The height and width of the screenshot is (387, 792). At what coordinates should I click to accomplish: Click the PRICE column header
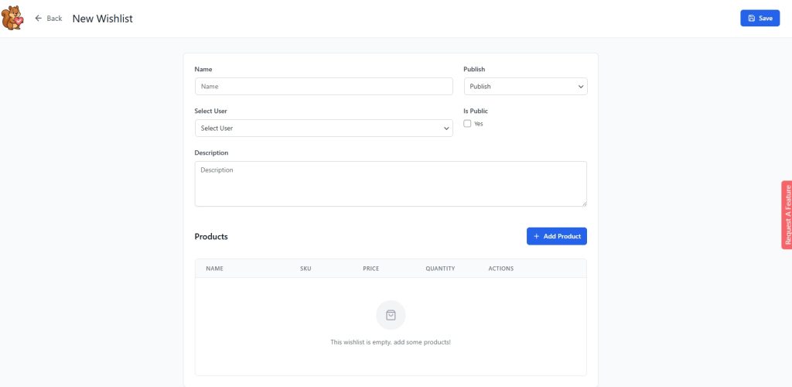(370, 269)
